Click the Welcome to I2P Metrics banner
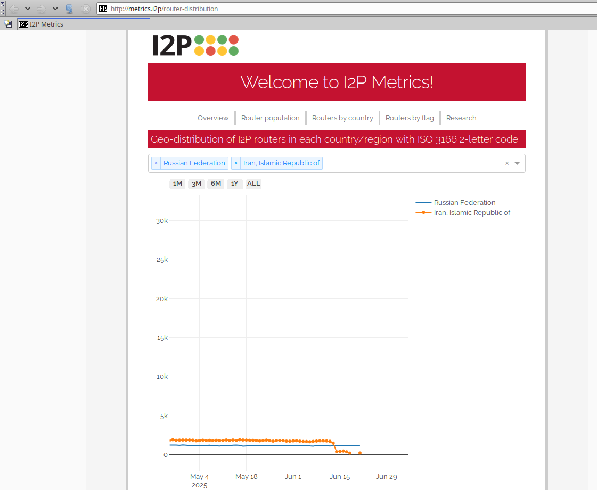597x490 pixels. [337, 82]
